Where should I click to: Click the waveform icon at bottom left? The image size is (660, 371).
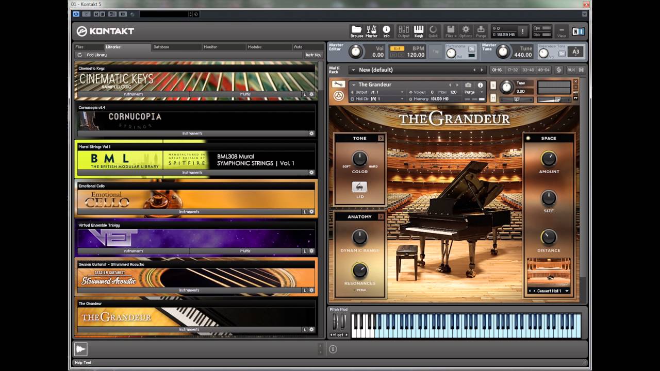[x=81, y=349]
